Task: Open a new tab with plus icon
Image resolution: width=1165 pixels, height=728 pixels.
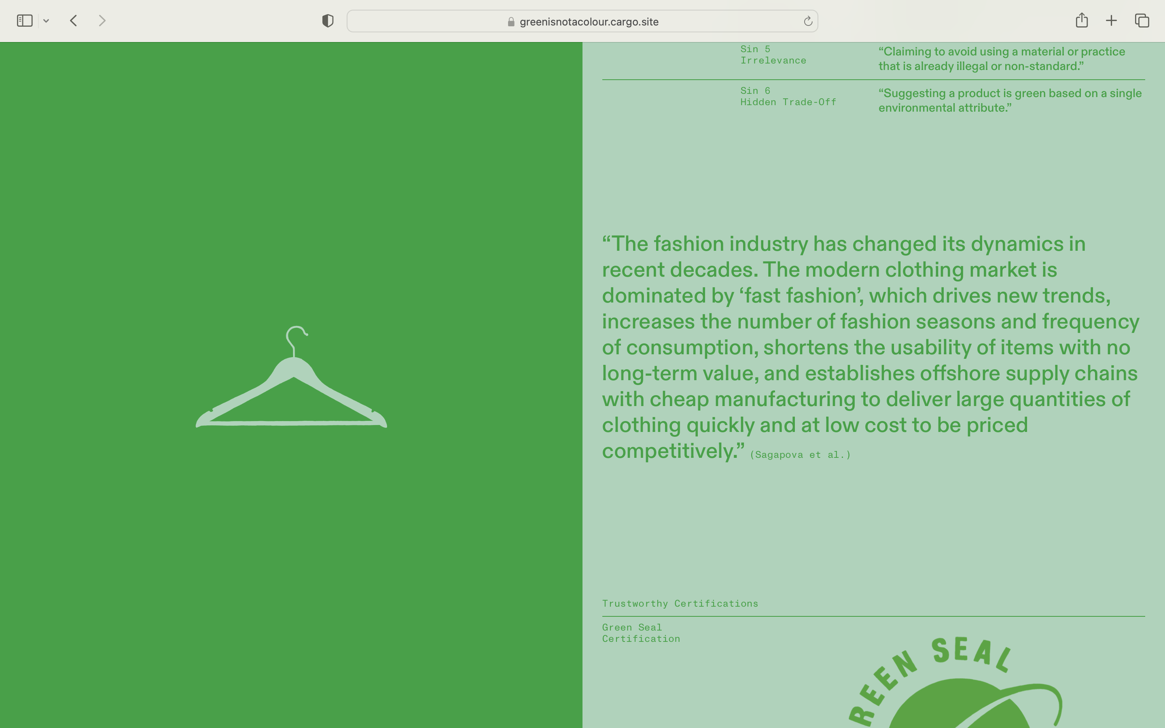Action: (1111, 21)
